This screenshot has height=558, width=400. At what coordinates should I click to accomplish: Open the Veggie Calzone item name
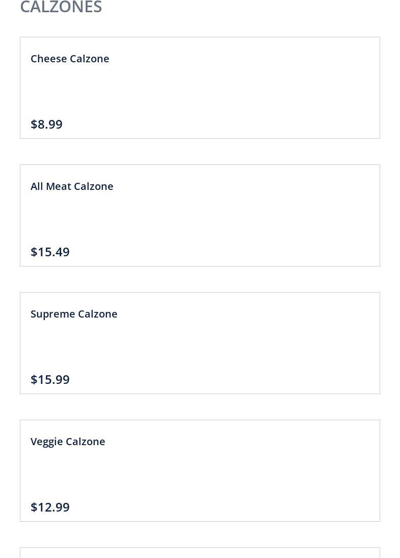[x=68, y=442]
